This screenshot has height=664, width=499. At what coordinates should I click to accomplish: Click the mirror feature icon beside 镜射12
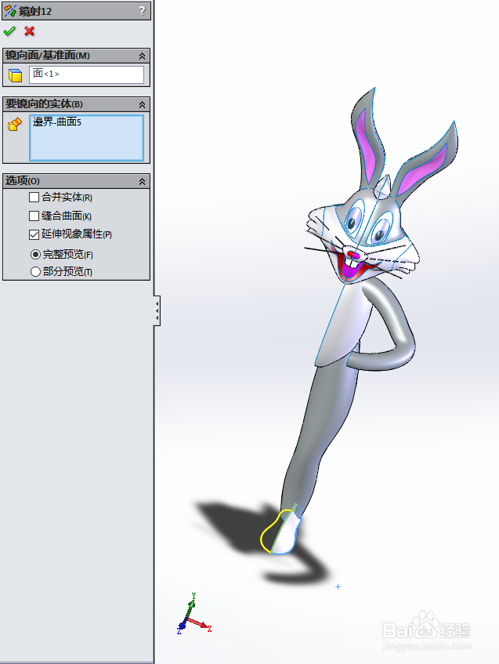coord(10,11)
